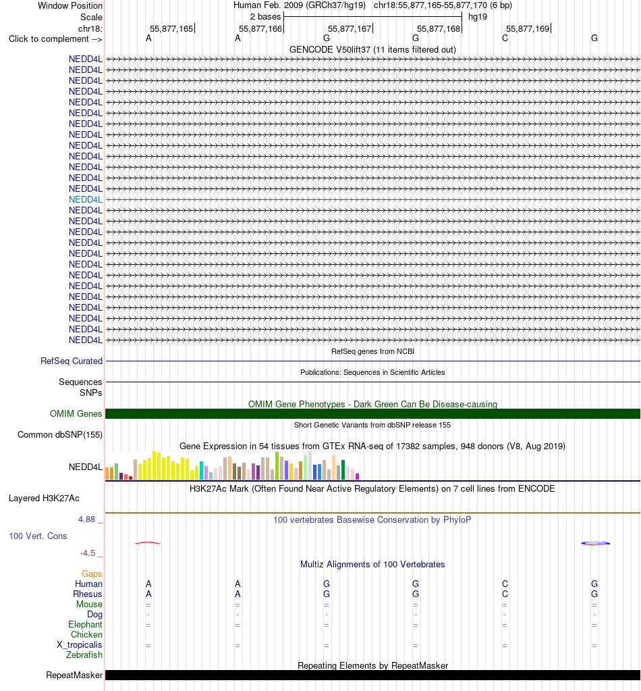Click the 'Click to complement -->' label

tap(55, 39)
